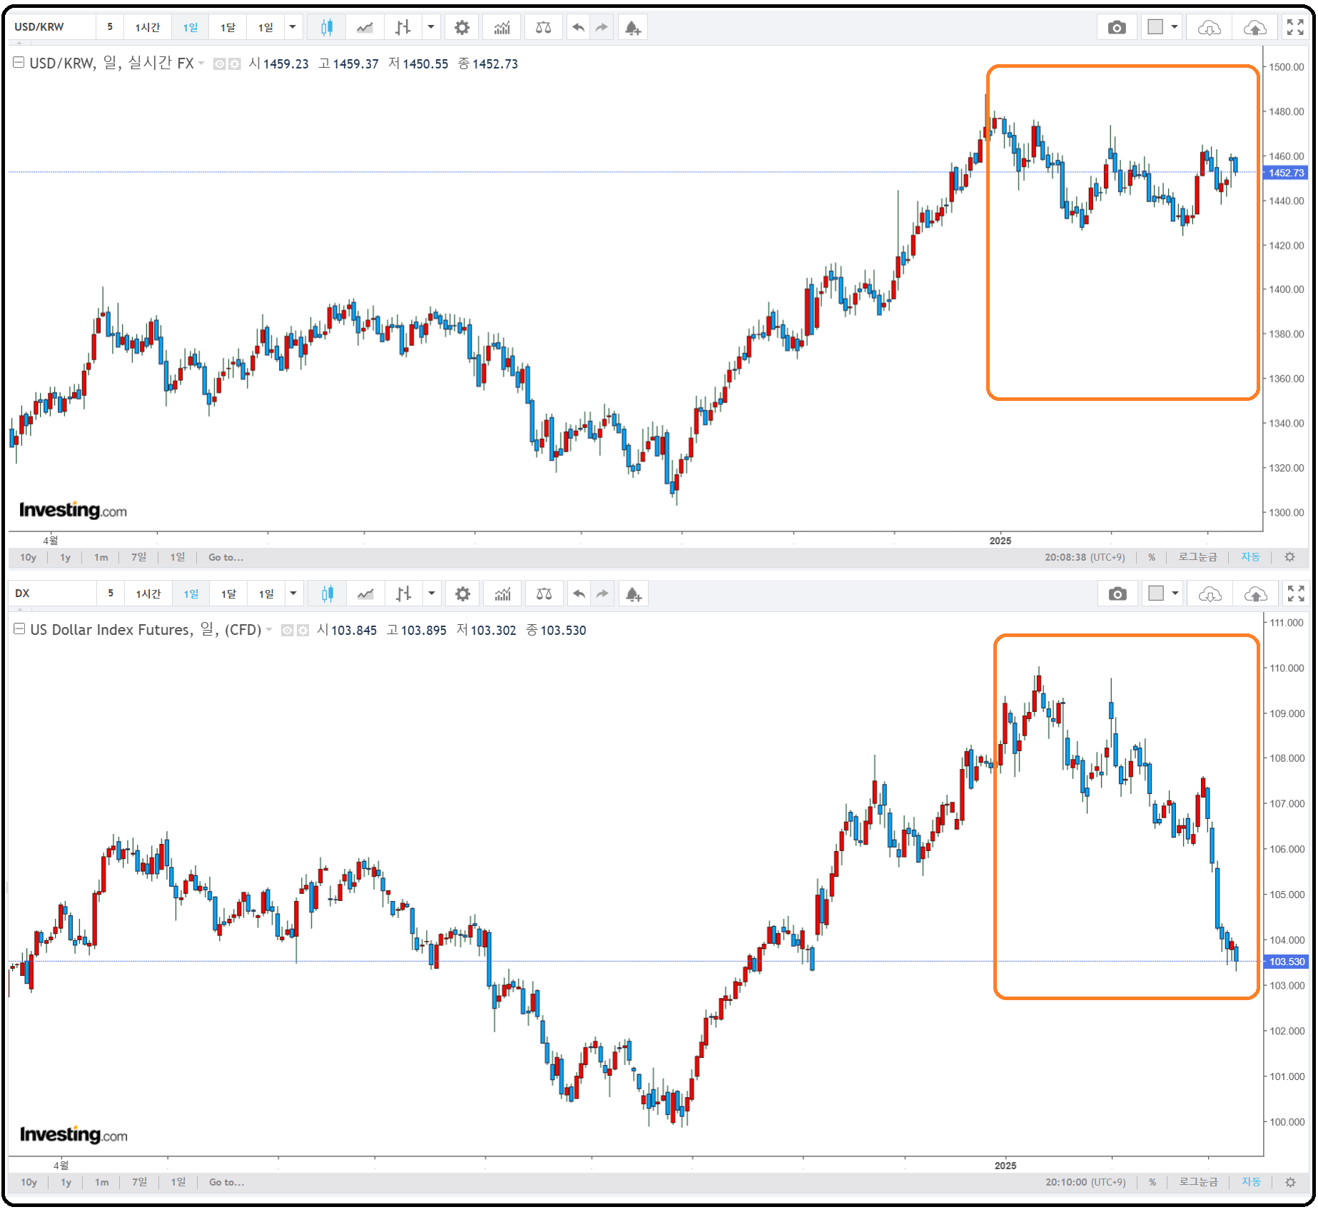Open indicators panel on DX chart
1318x1212 pixels.
(503, 594)
